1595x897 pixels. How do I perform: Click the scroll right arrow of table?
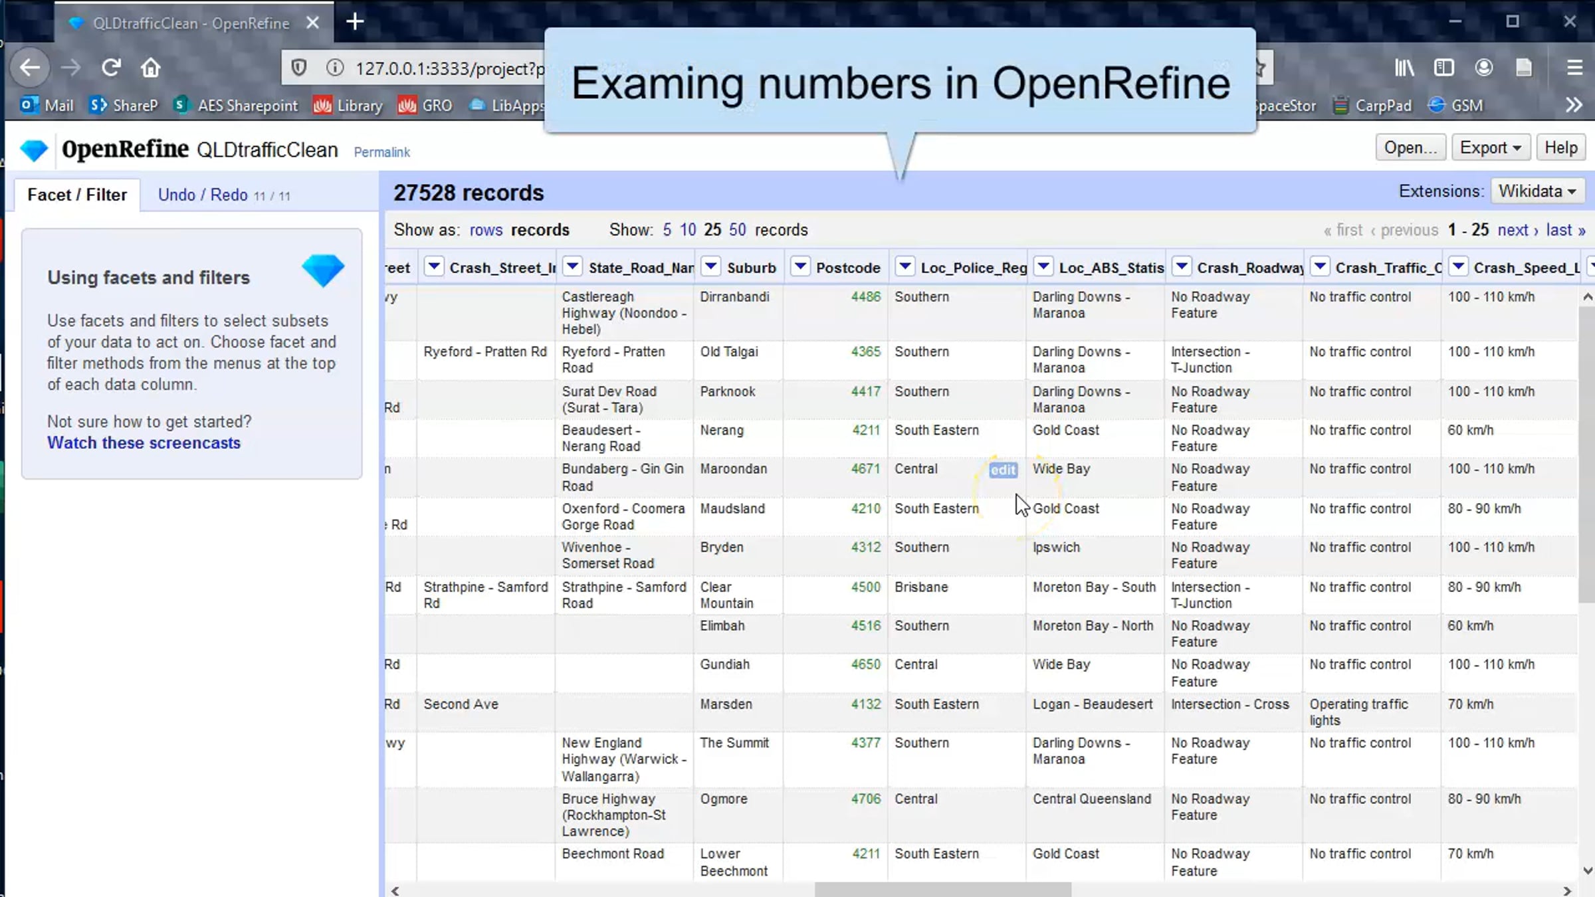tap(1567, 890)
